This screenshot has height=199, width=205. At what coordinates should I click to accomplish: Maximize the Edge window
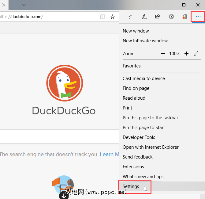pos(184,5)
